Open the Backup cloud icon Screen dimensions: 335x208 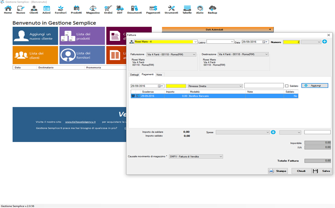point(212,10)
